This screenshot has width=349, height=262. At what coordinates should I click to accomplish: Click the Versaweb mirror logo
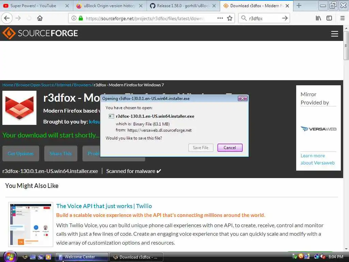click(x=318, y=129)
